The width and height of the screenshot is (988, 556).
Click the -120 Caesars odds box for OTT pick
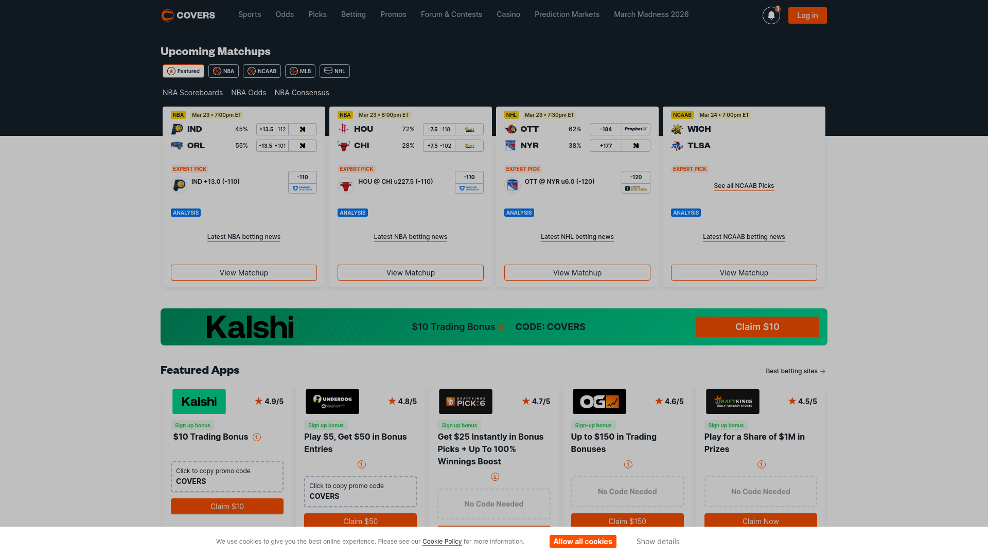pyautogui.click(x=636, y=182)
